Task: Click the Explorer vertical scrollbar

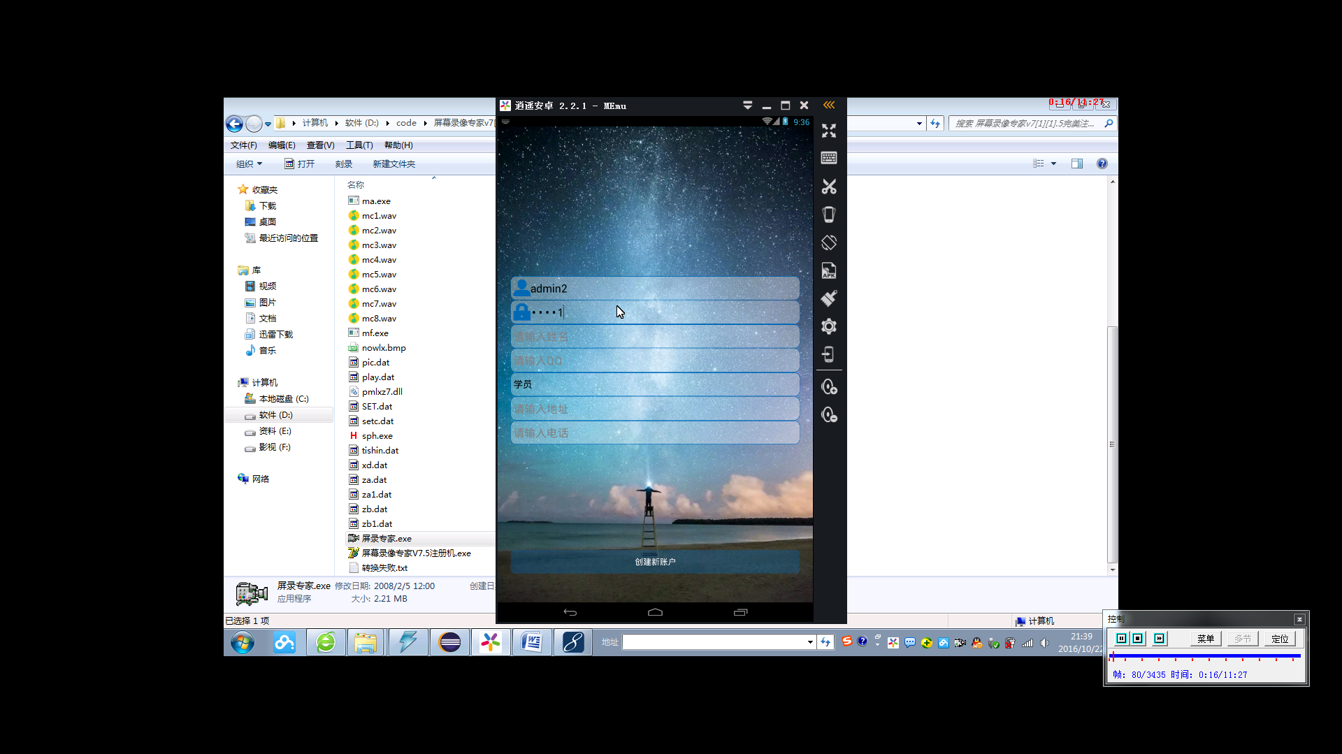Action: coord(1112,444)
